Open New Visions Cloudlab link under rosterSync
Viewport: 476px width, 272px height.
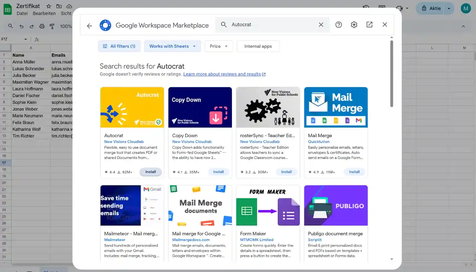[x=260, y=142]
